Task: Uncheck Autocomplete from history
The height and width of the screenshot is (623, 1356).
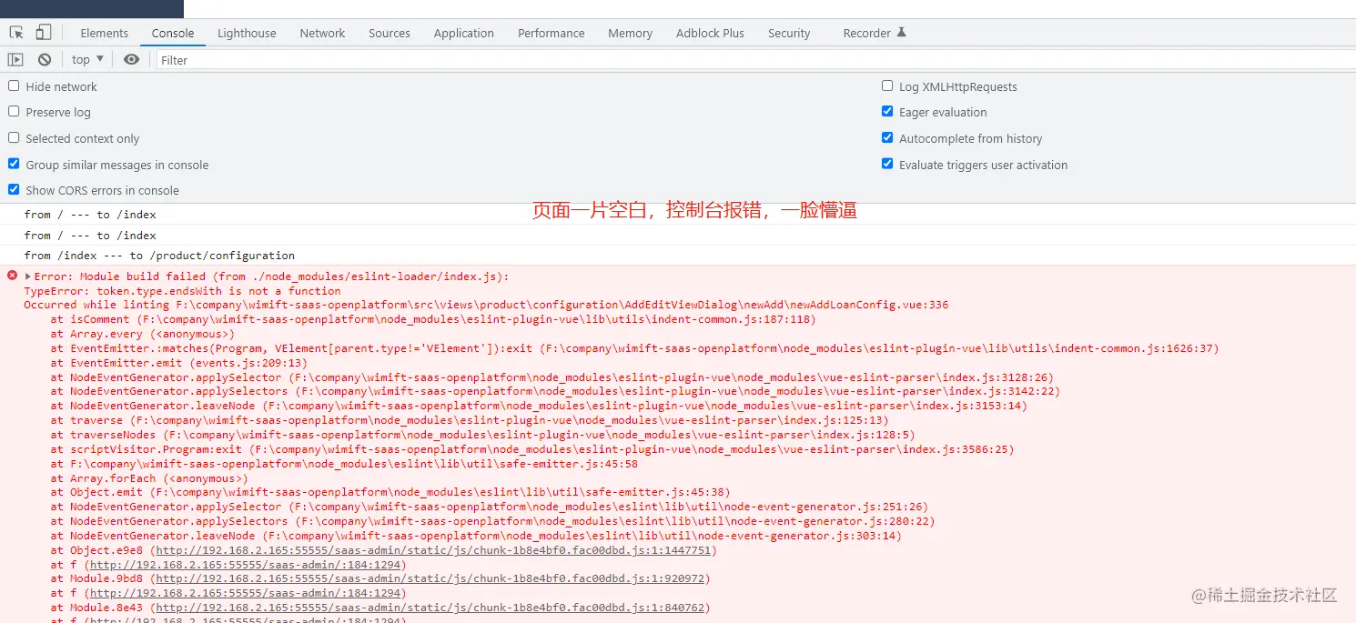Action: pyautogui.click(x=887, y=137)
